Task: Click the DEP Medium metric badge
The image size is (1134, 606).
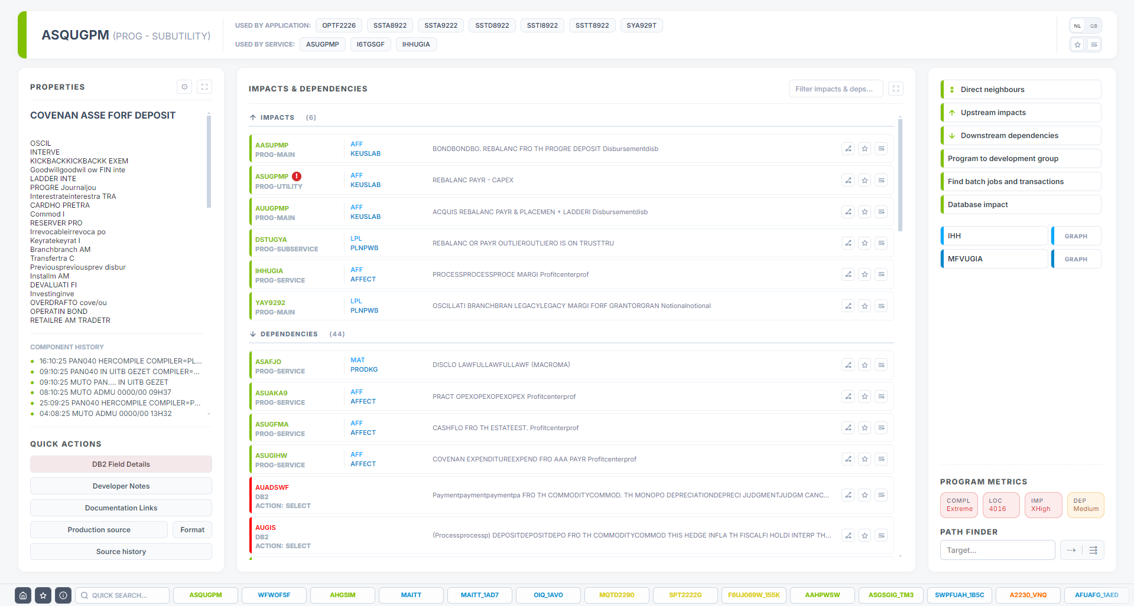Action: (1086, 505)
